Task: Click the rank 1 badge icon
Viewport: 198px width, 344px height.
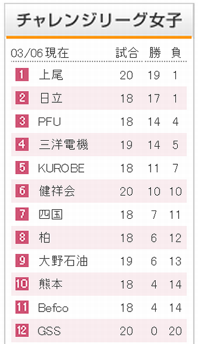Action: (x=22, y=75)
